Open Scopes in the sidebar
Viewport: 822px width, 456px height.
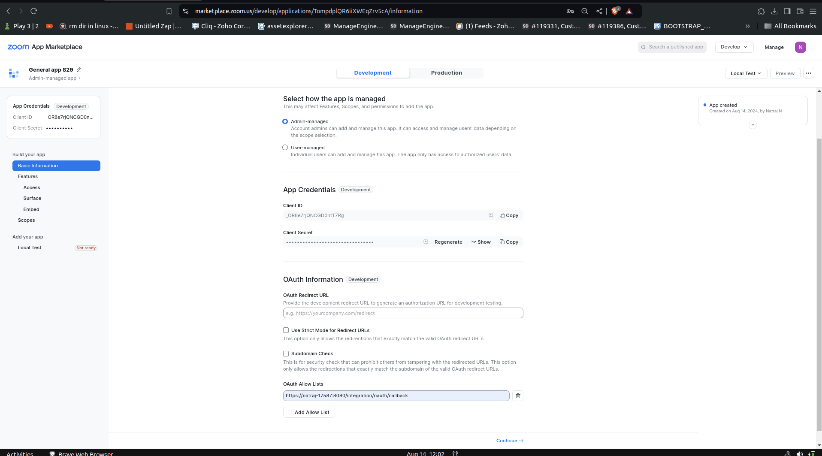click(x=26, y=220)
